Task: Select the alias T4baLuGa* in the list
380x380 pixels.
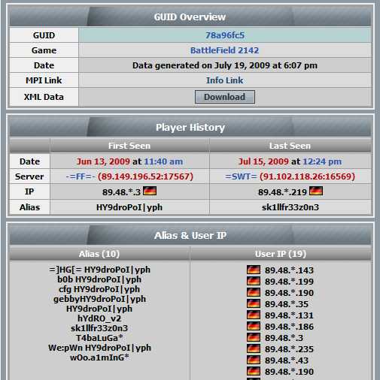Action: click(x=99, y=338)
